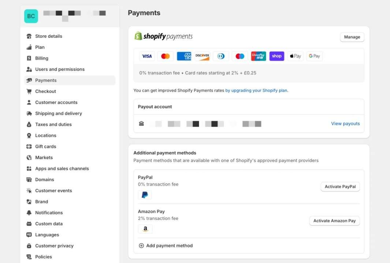
Task: Click the PayPal logo icon
Action: (145, 195)
